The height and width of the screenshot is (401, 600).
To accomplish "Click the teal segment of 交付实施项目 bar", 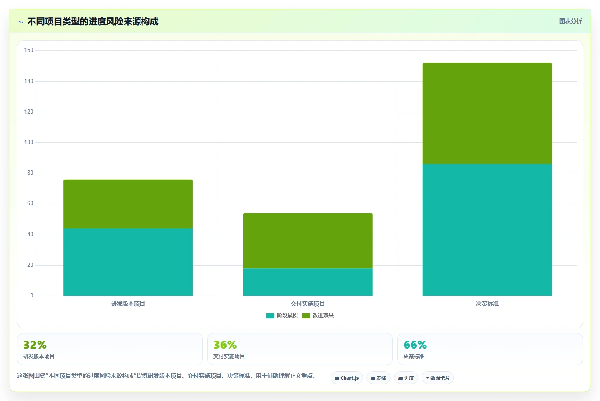I will pos(308,282).
